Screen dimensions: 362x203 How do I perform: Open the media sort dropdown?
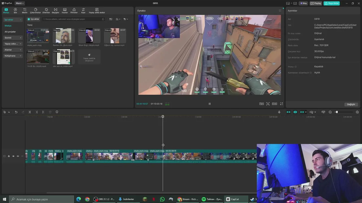coord(118,19)
